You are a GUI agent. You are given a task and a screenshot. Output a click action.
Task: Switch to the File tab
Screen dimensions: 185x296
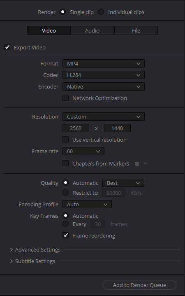pyautogui.click(x=136, y=30)
